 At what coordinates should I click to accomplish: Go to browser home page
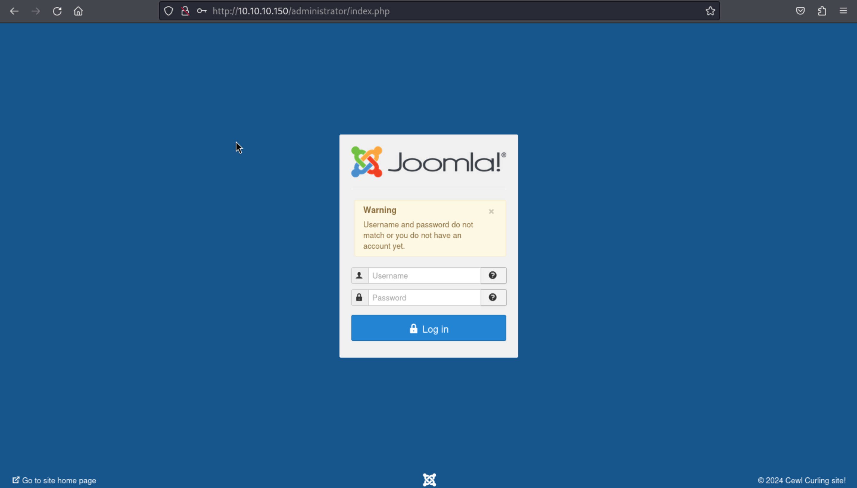tap(78, 11)
